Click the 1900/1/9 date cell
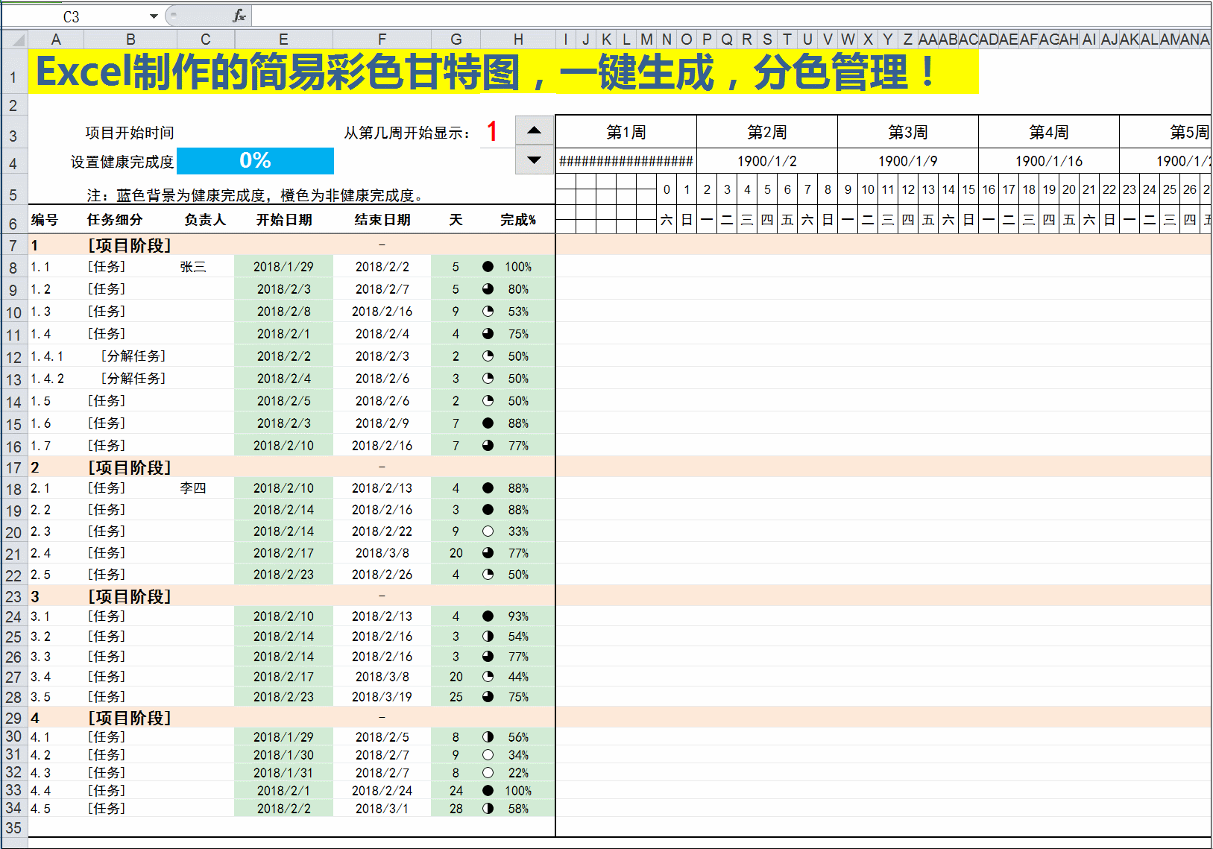Image resolution: width=1213 pixels, height=849 pixels. tap(908, 161)
